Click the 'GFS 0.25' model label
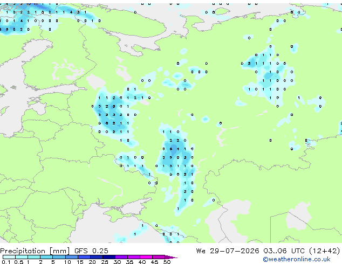Image resolution: width=342 pixels, height=264 pixels. pos(91,251)
